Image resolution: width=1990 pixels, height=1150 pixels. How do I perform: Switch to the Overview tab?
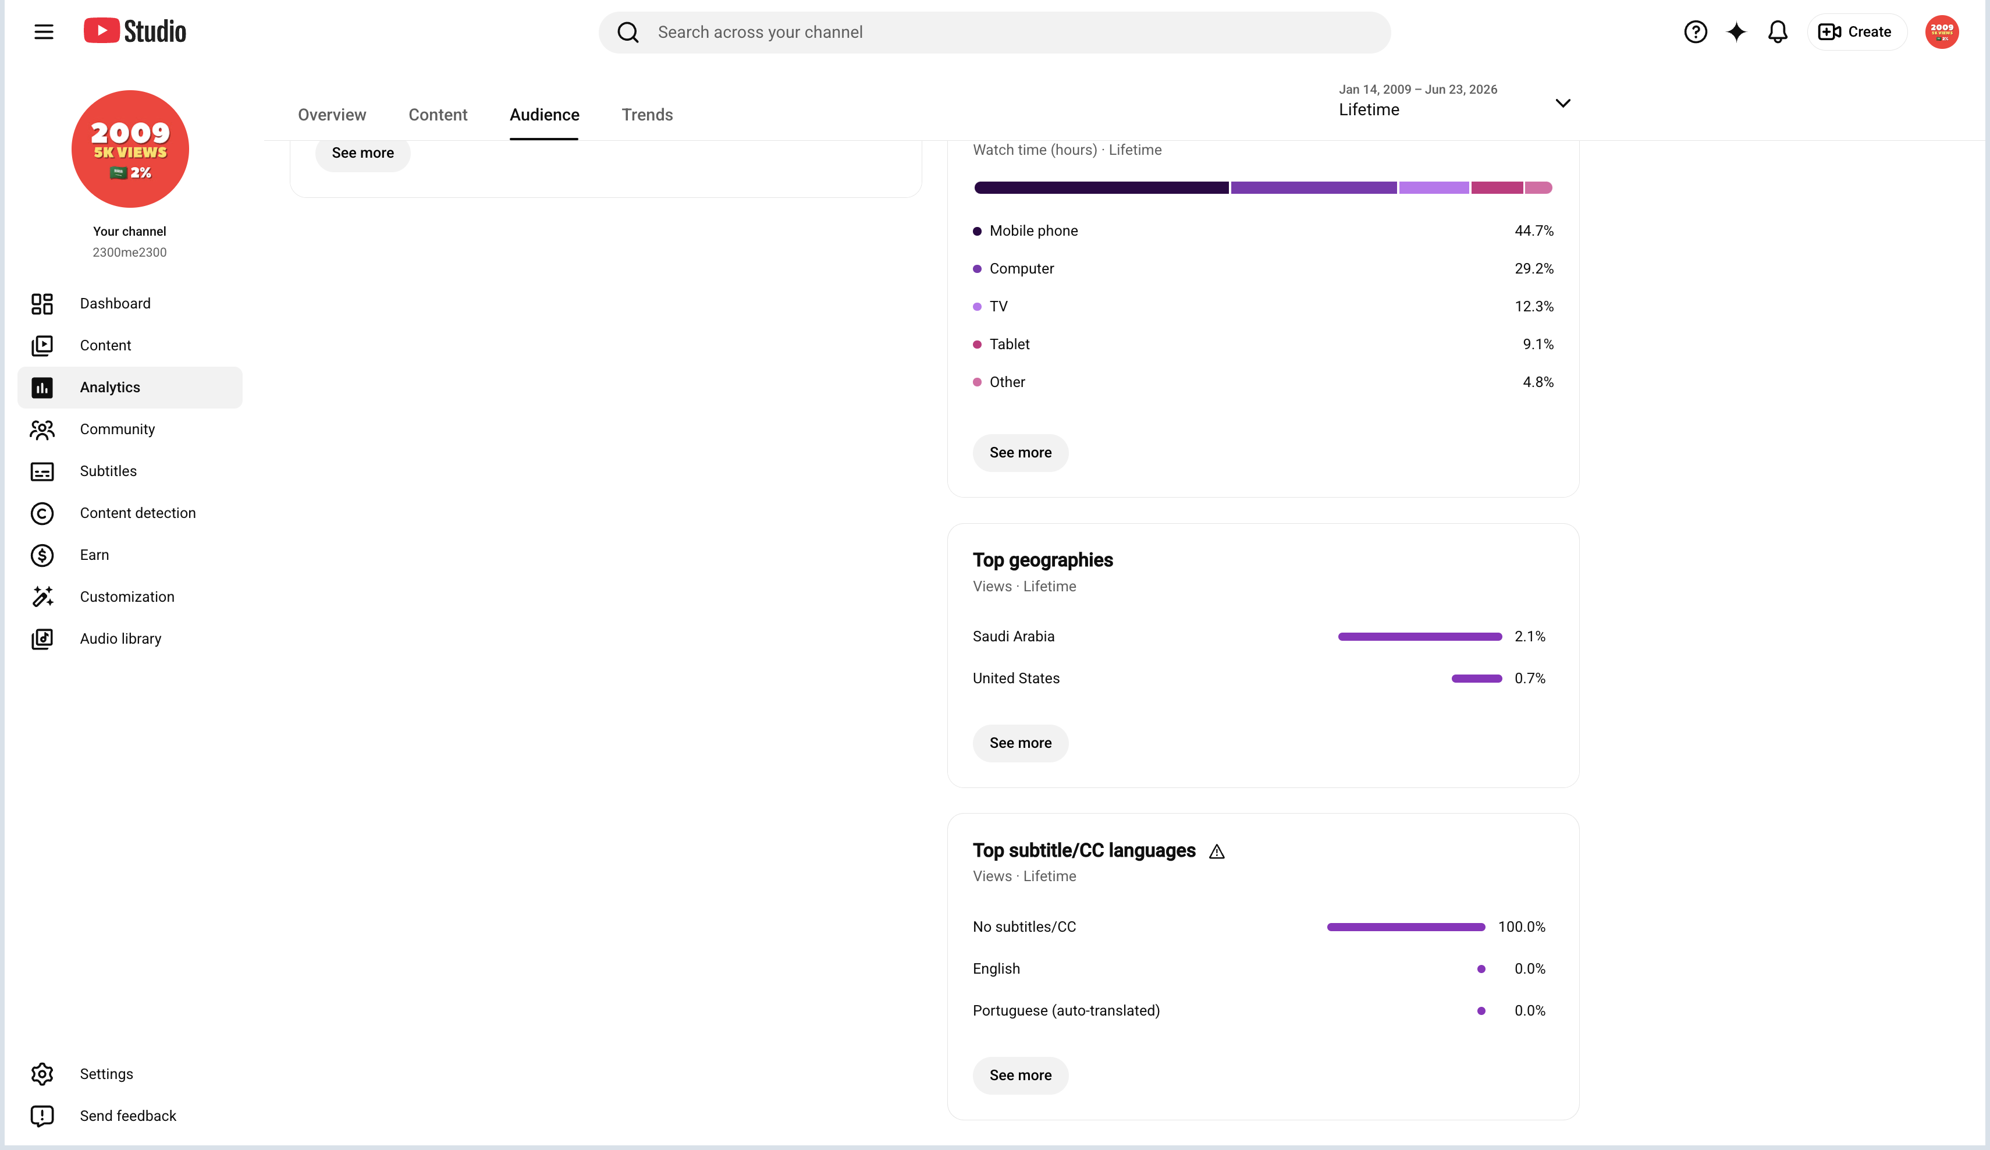point(332,115)
